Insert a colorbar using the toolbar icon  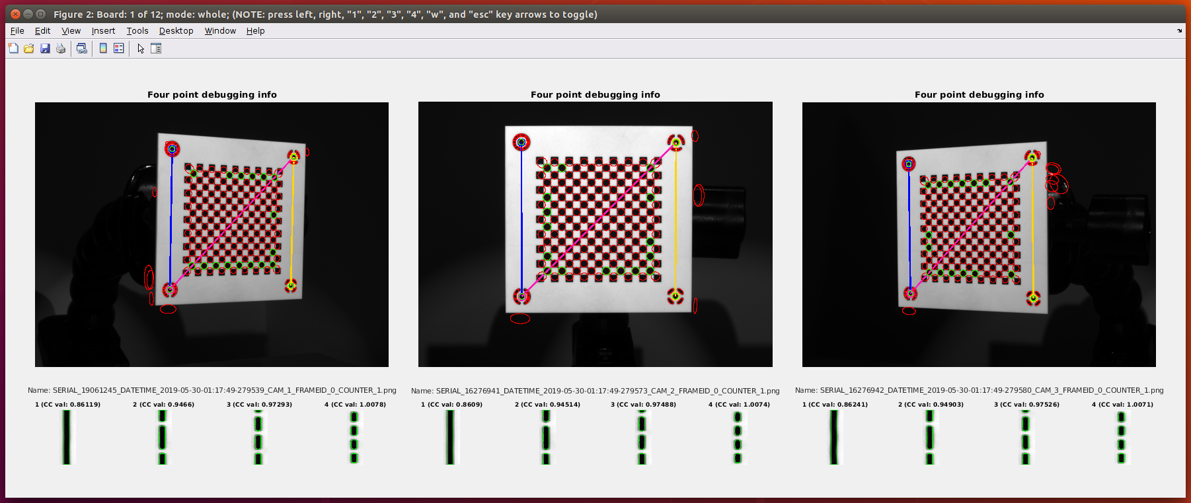pos(103,48)
